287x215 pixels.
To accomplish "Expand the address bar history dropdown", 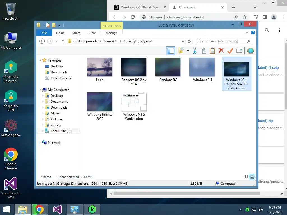I will coord(183,41).
